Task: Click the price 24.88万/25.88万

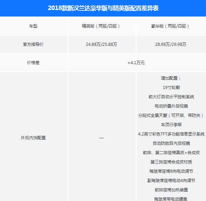Action: point(101,44)
